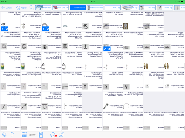Select Panzerschlauch NEOFLEX image 836491

[x=167, y=128]
